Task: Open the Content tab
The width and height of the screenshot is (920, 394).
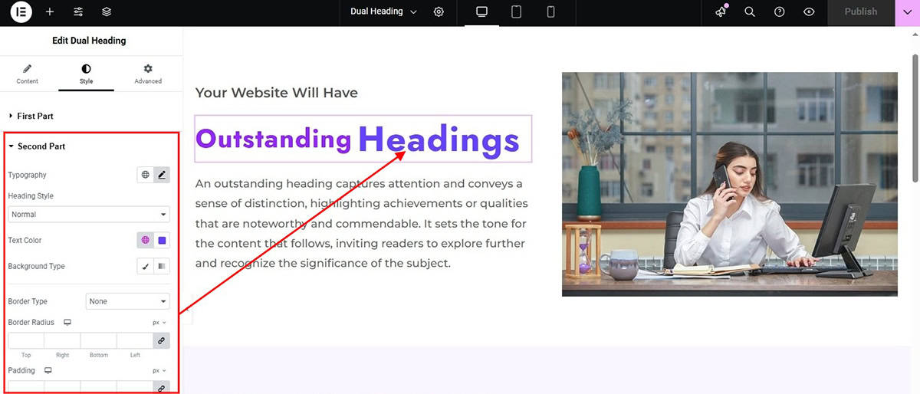Action: (x=27, y=74)
